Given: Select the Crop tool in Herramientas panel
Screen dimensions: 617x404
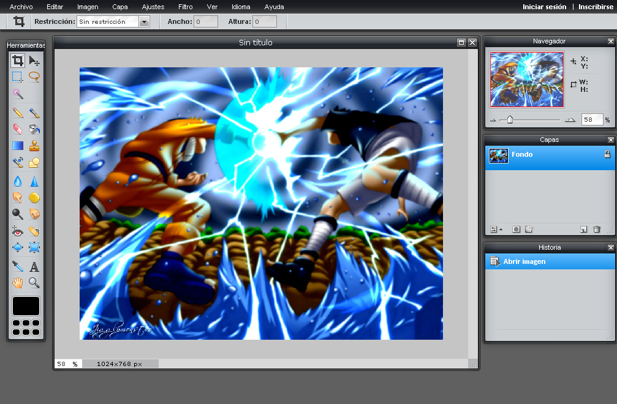Looking at the screenshot, I should 18,61.
